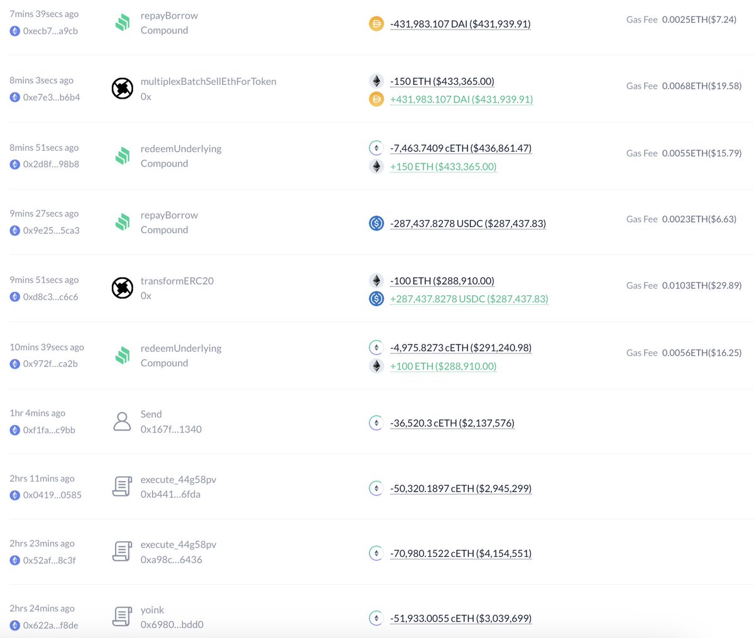Viewport: 754px width, 638px height.
Task: Click the USDC icon beside -287,437.8278 USDC
Action: click(376, 223)
